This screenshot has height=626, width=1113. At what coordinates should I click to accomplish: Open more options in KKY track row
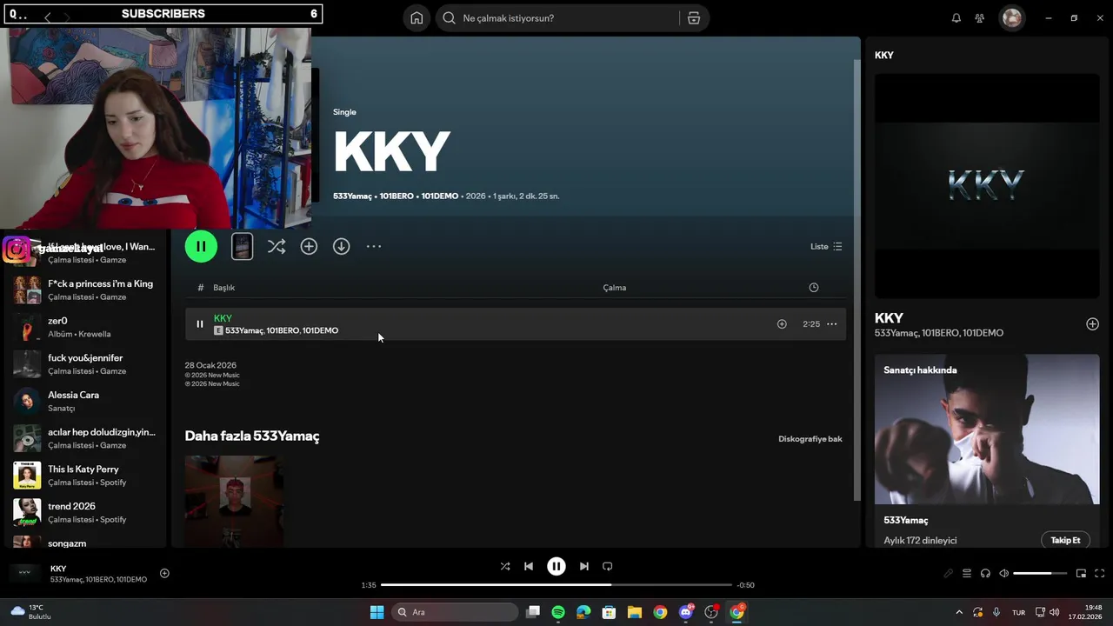832,324
